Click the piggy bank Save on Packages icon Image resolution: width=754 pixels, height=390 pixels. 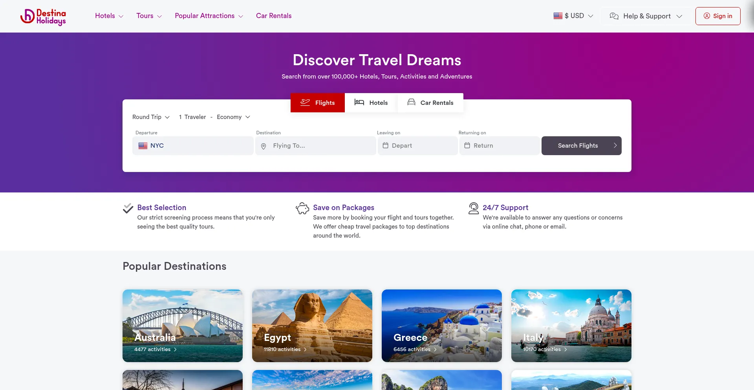point(302,208)
